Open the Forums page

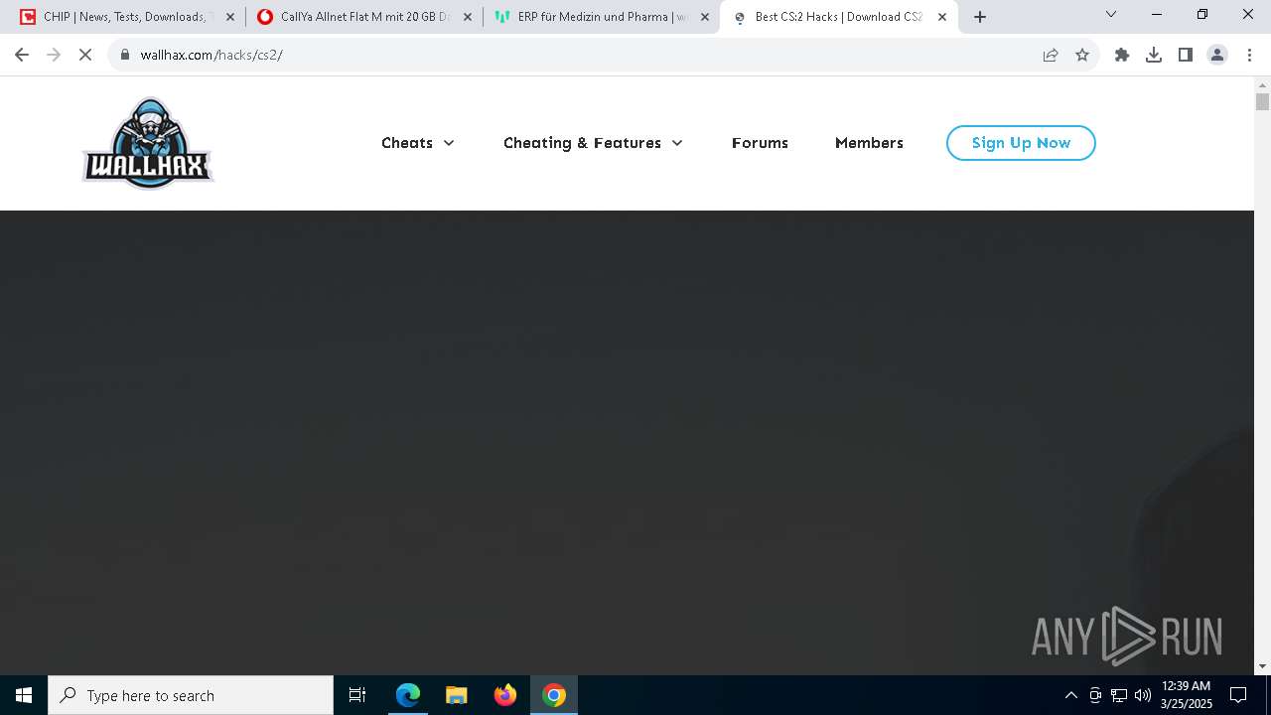pos(760,143)
